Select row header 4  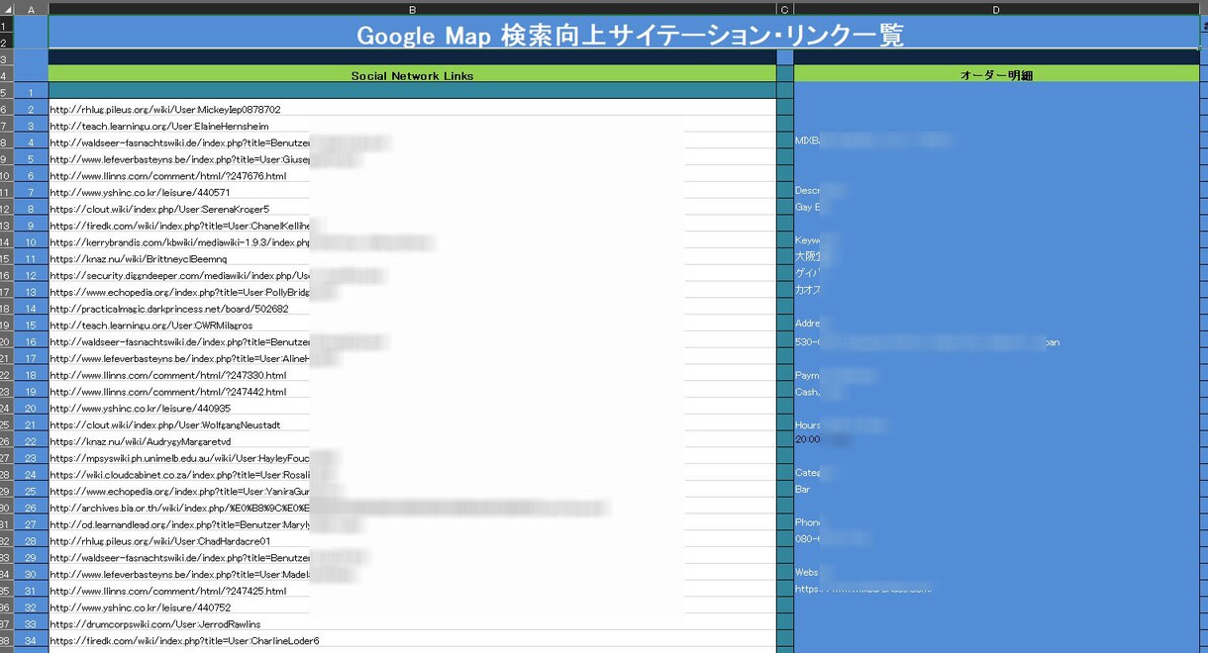click(x=6, y=75)
